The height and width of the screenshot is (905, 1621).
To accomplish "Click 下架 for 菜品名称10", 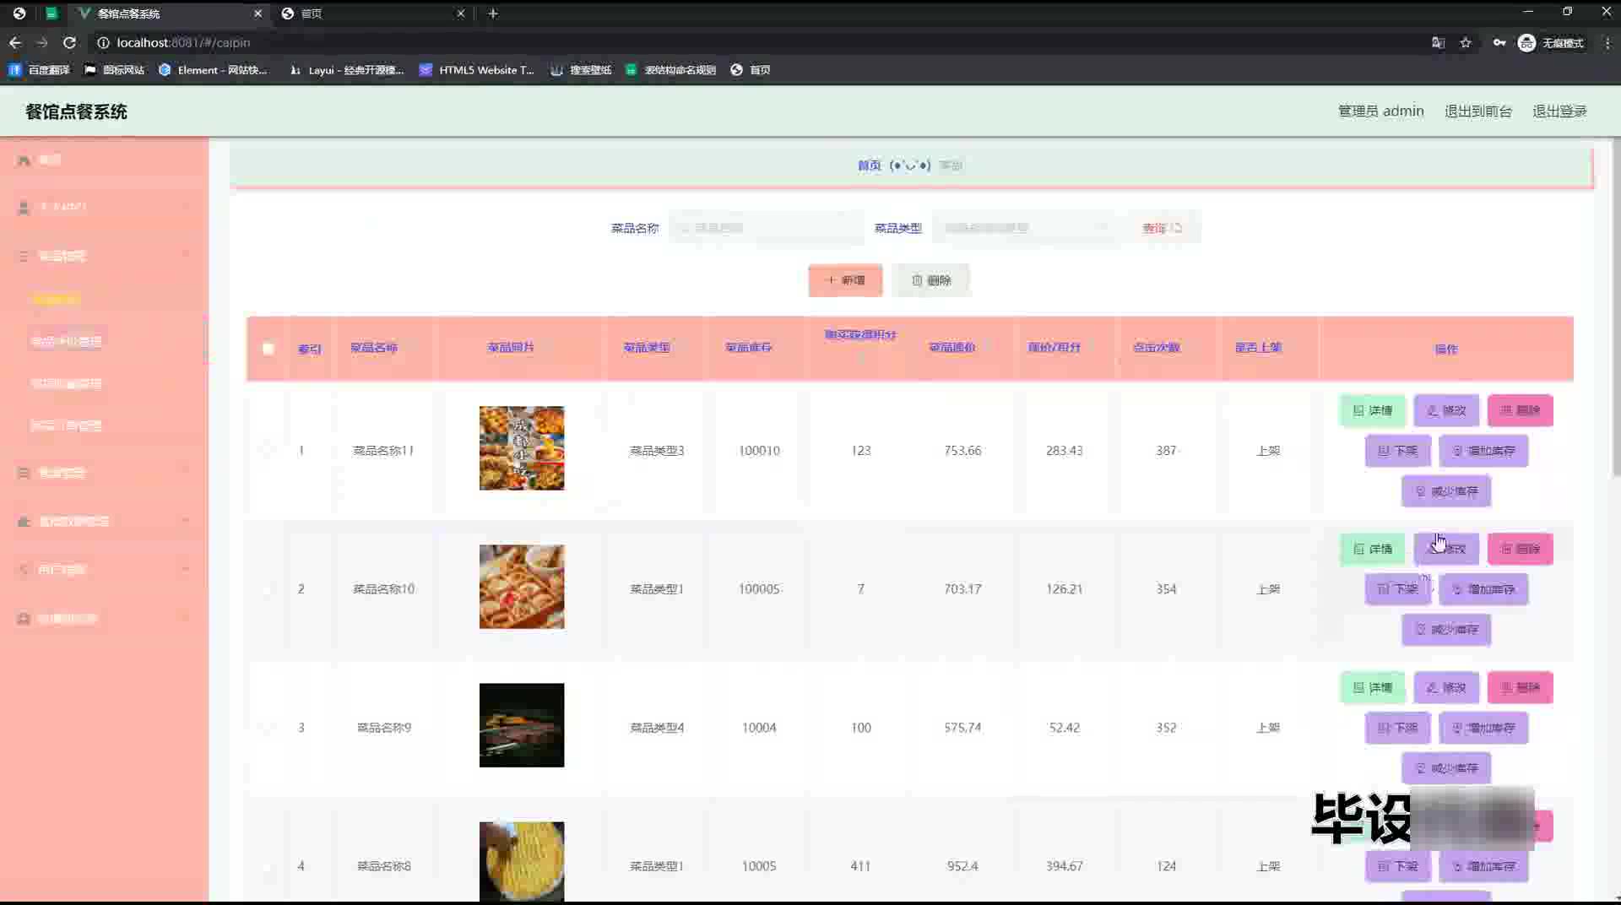I will (1397, 589).
